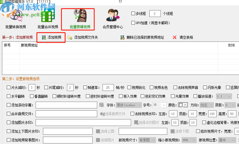Viewport: 239px width, 144px height.
Task: Open the 会员管理中心 users icon
Action: tap(113, 15)
